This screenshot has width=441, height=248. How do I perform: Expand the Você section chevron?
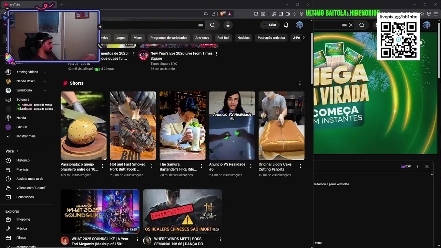[x=18, y=151]
